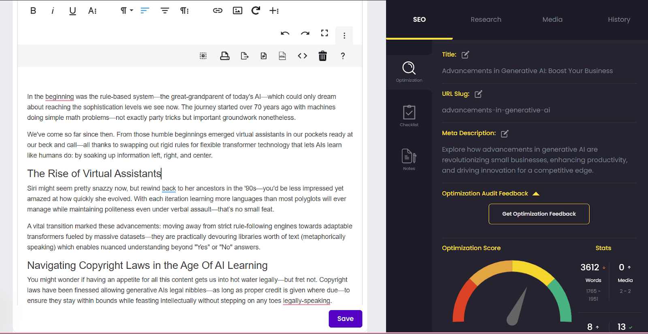Click the stat value 13
This screenshot has width=648, height=334.
click(x=622, y=327)
